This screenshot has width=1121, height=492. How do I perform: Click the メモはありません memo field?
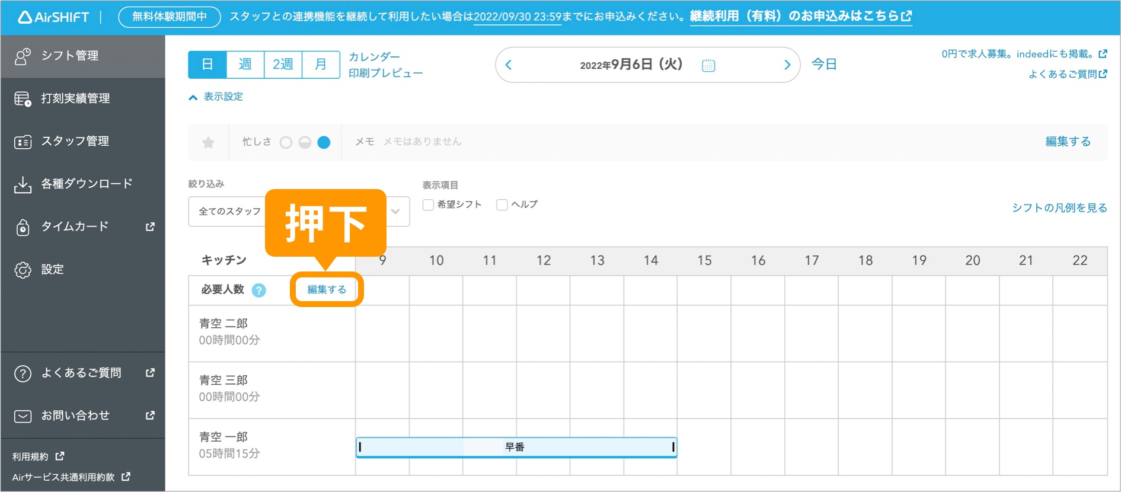[x=422, y=142]
